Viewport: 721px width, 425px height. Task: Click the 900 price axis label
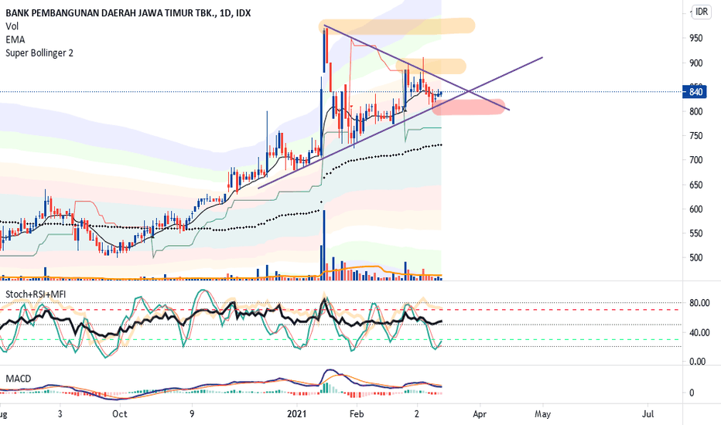[696, 63]
